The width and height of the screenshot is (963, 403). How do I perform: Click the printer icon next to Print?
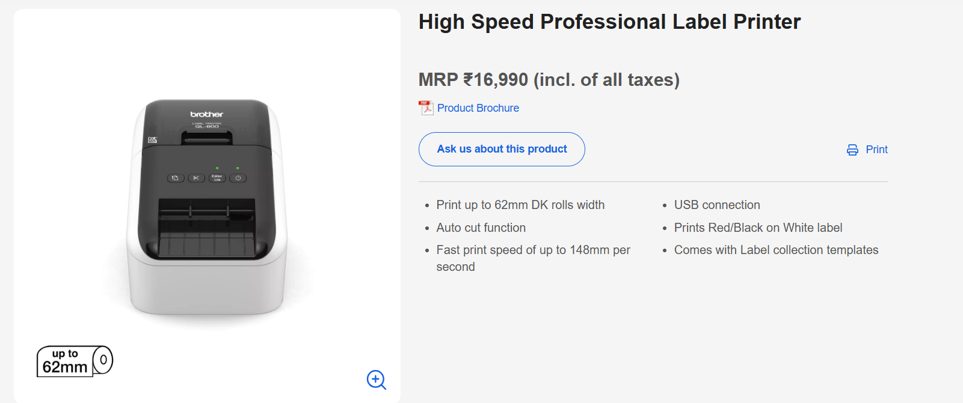(x=851, y=150)
